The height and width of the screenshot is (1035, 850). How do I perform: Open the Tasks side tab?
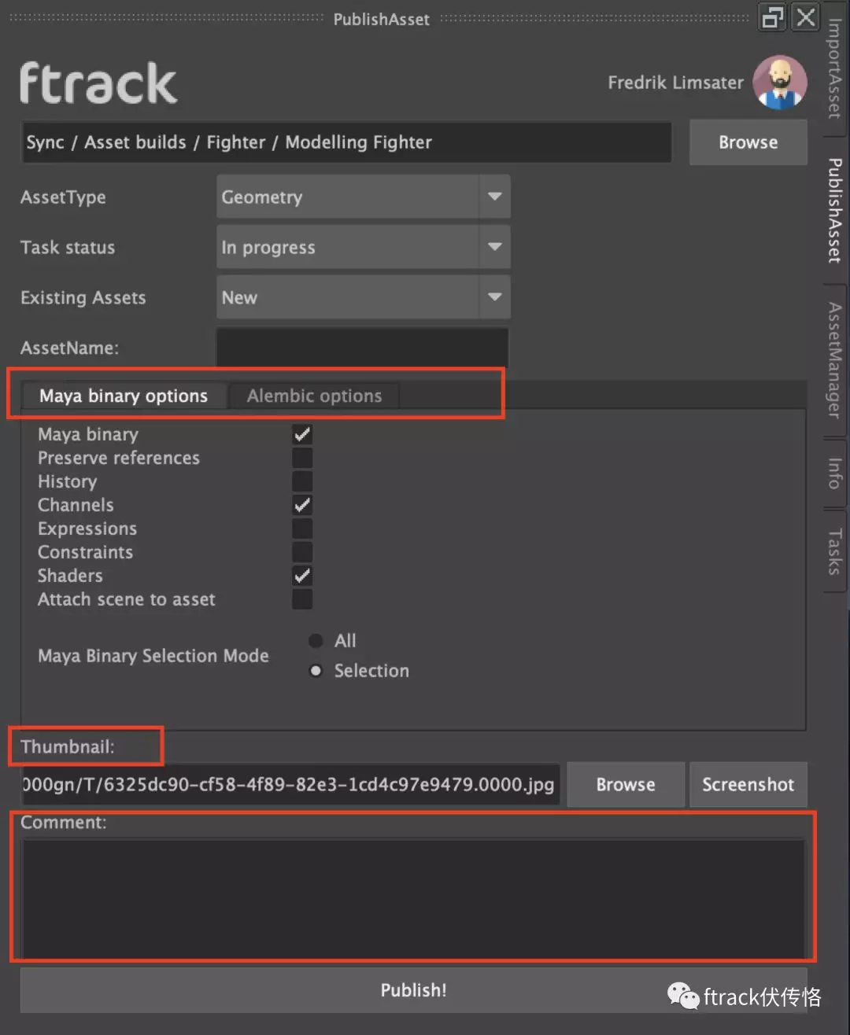click(834, 551)
